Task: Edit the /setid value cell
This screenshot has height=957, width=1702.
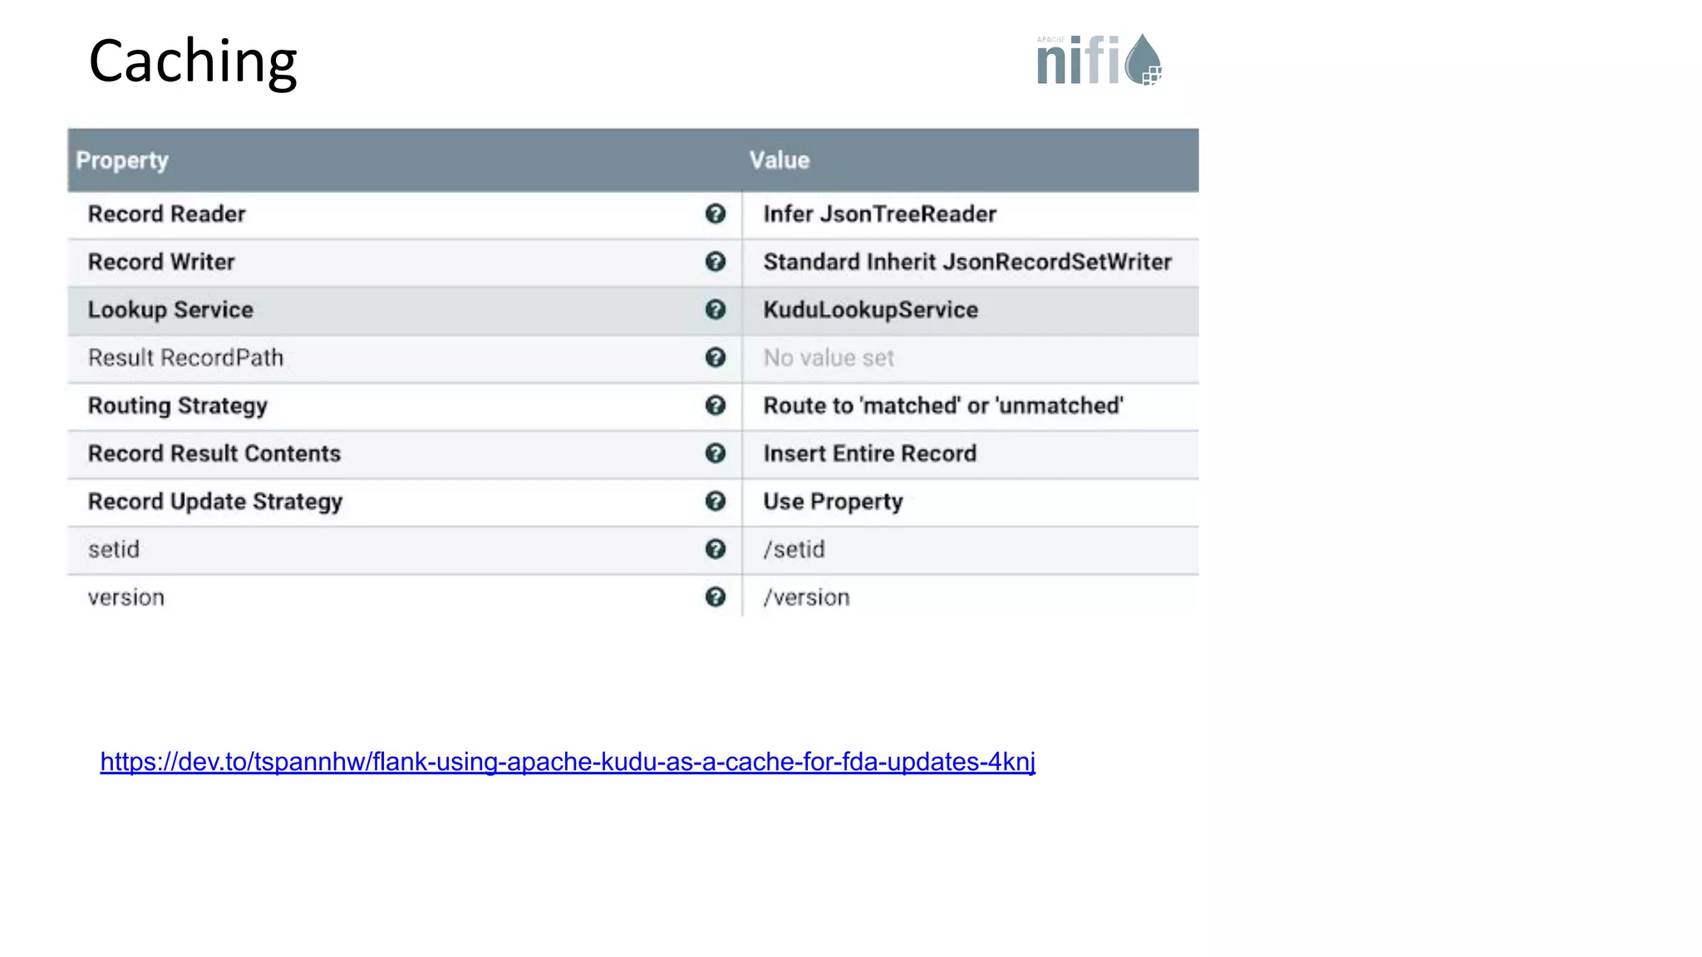Action: coord(794,549)
